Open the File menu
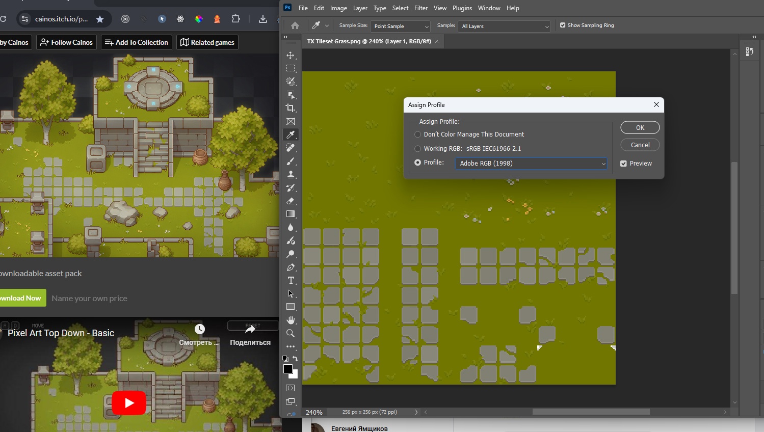764x432 pixels. tap(303, 8)
